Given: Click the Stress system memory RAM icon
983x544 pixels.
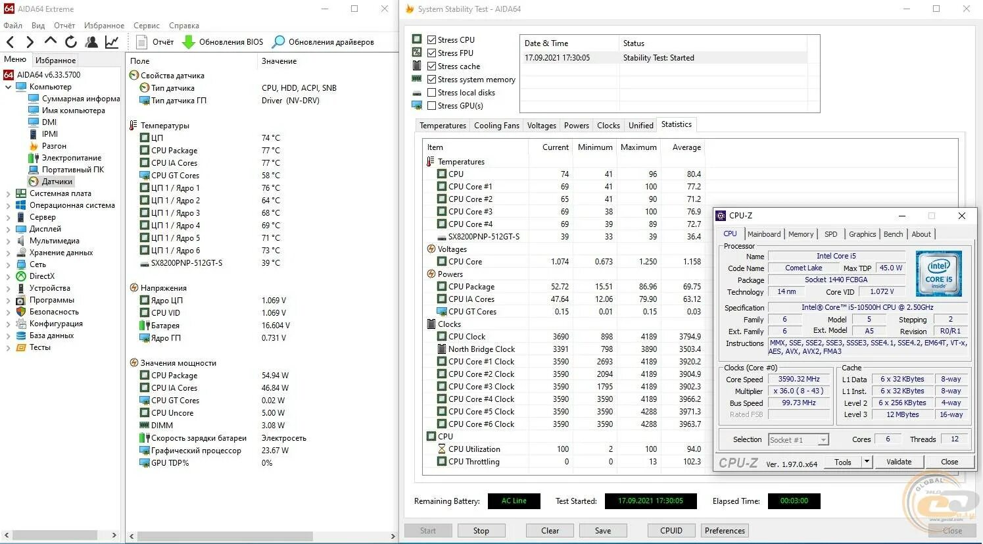Looking at the screenshot, I should point(417,79).
